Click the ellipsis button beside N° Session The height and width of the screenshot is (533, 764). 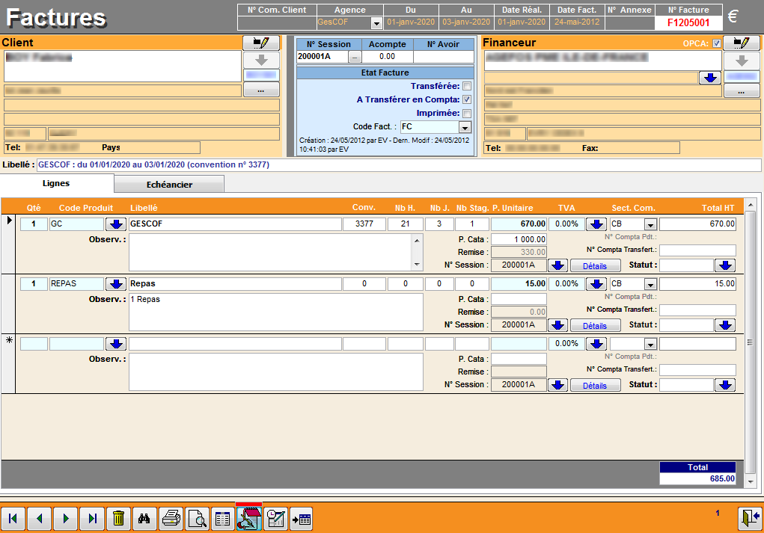[x=355, y=57]
